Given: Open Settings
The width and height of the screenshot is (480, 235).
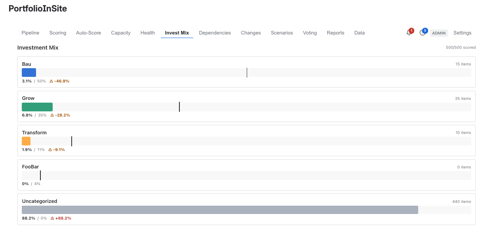Looking at the screenshot, I should [x=462, y=33].
